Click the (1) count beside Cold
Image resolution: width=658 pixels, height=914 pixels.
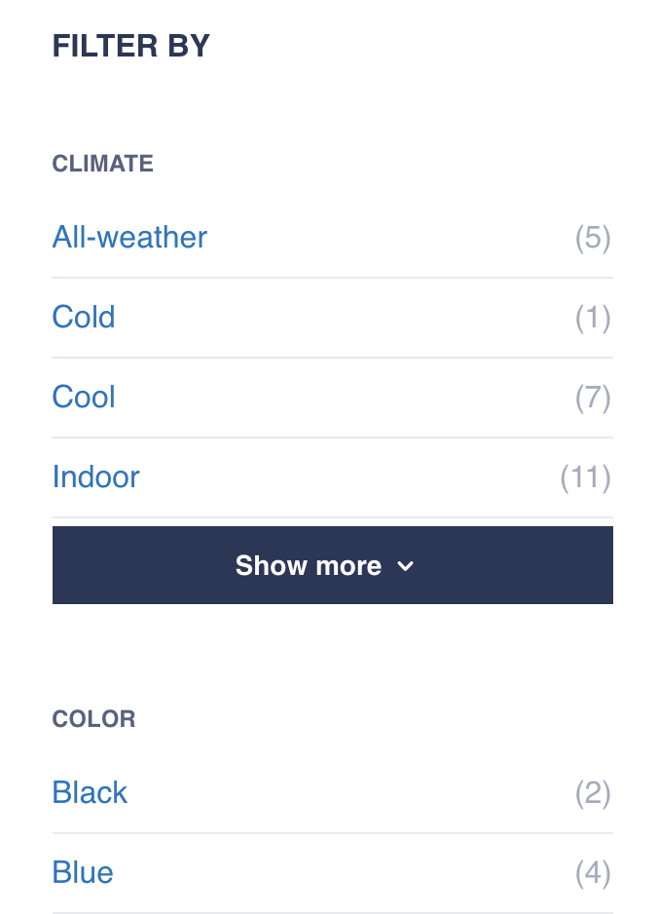click(x=593, y=318)
